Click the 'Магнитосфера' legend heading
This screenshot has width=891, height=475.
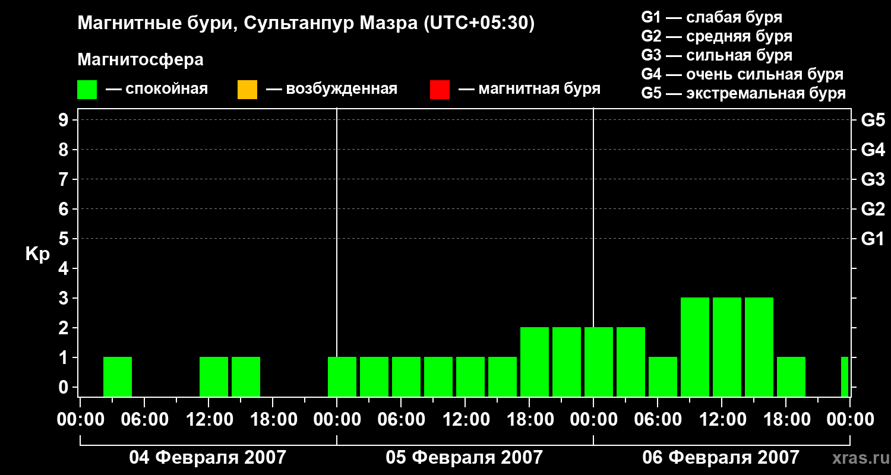click(x=140, y=60)
